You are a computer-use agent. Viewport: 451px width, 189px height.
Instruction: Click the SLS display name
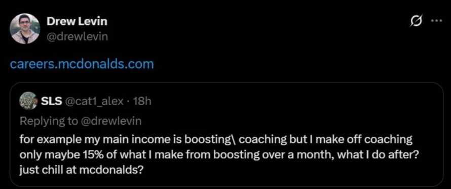click(x=52, y=101)
